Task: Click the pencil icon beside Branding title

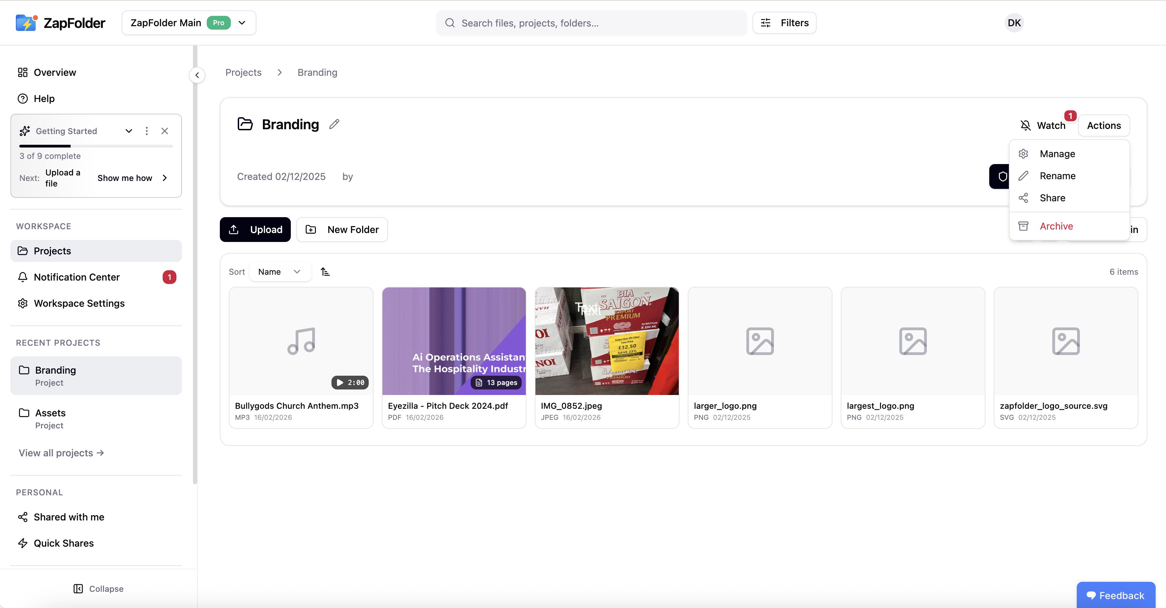Action: tap(334, 124)
